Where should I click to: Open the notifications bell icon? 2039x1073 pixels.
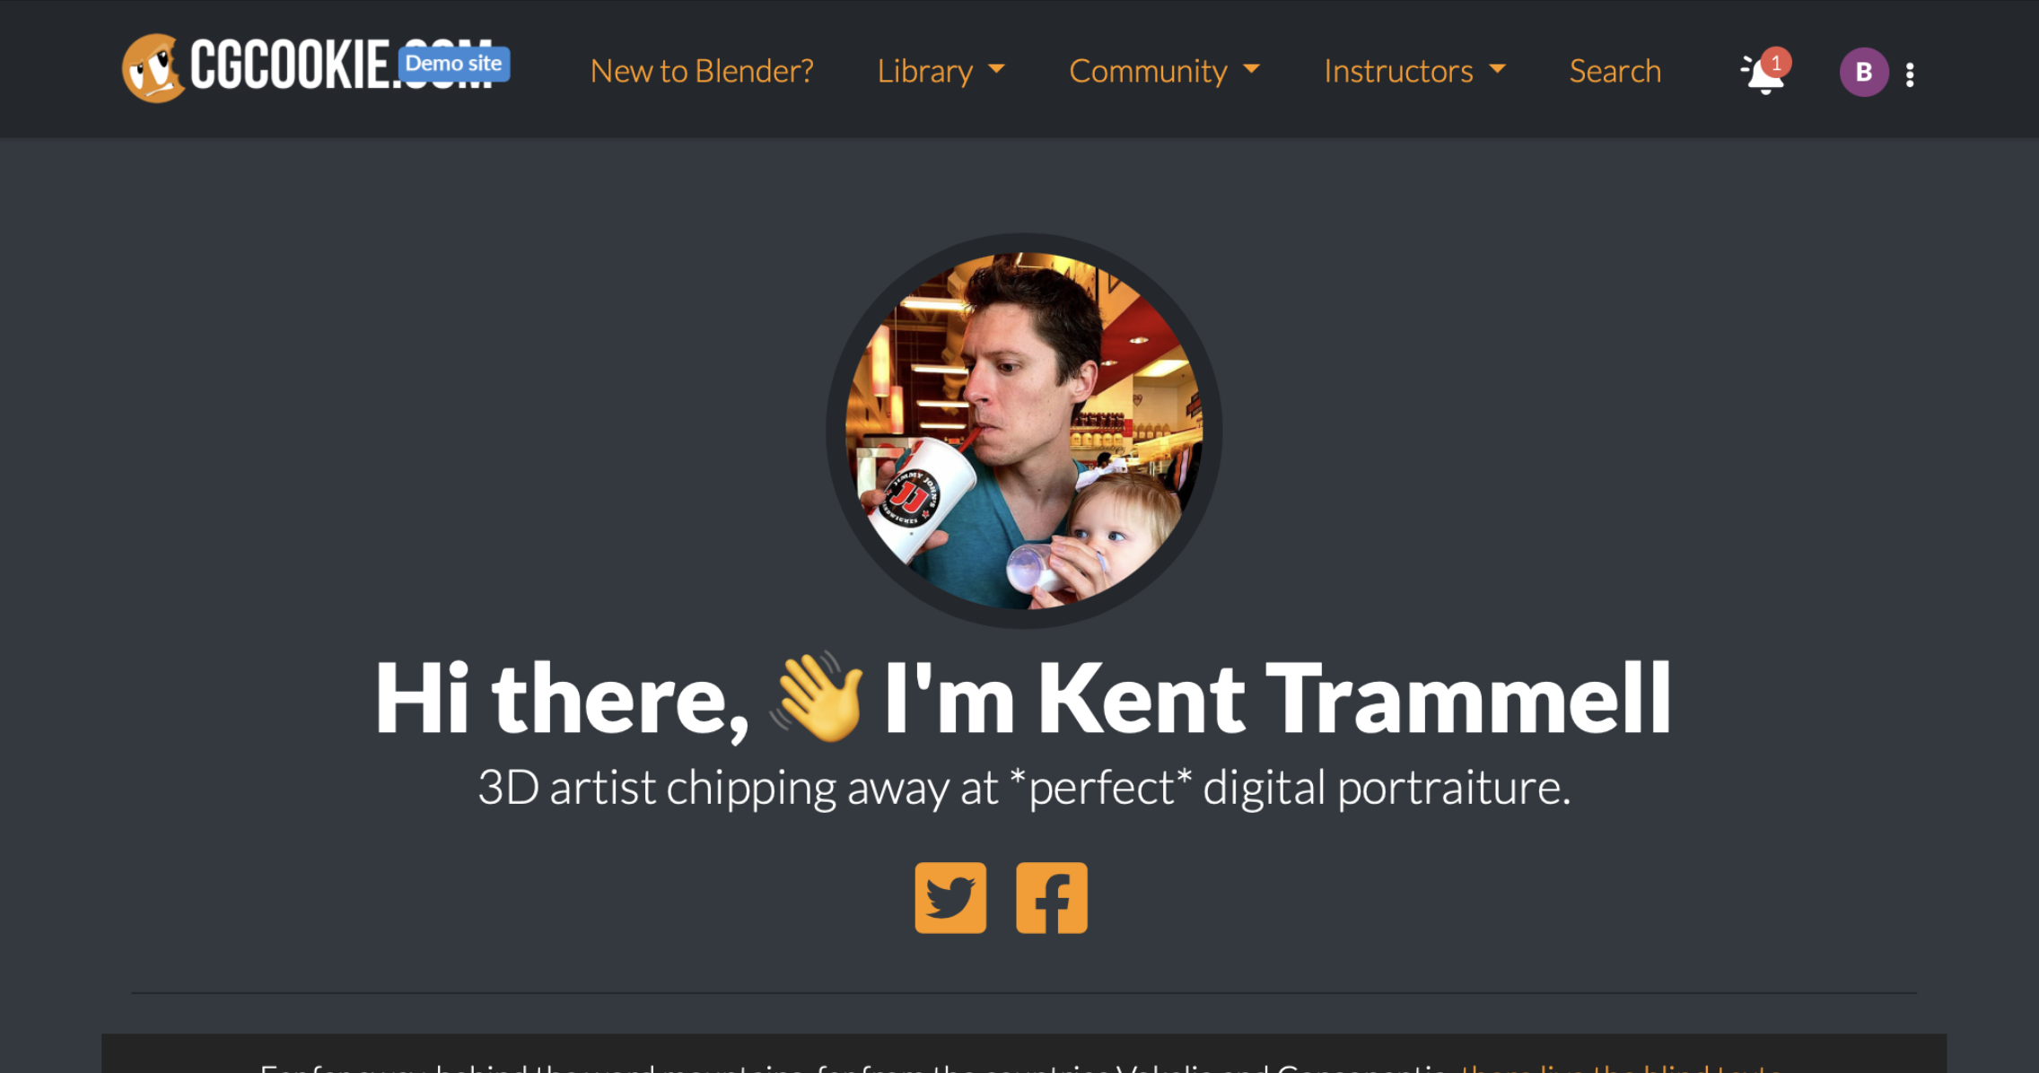click(x=1763, y=74)
